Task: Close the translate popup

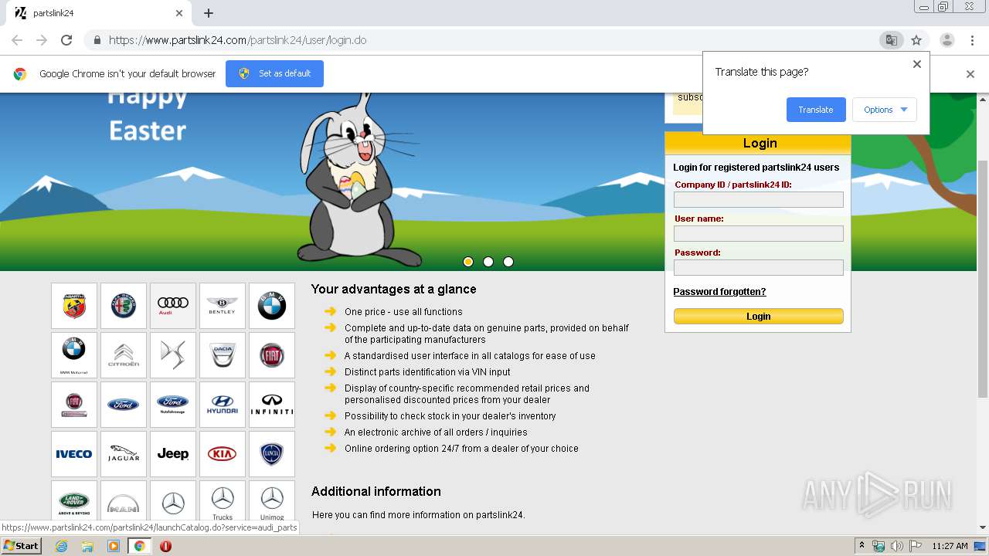Action: (917, 64)
